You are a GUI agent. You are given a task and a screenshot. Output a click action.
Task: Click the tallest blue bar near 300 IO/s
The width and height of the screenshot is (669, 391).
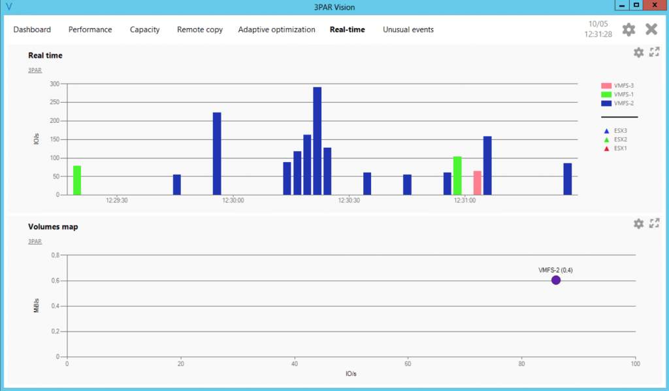[x=317, y=141]
